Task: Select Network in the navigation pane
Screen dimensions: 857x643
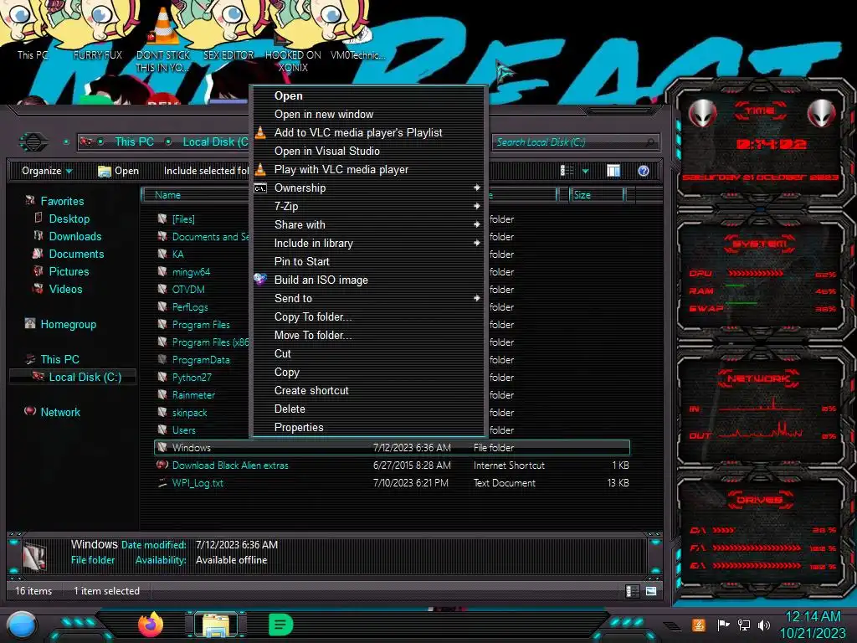Action: click(x=60, y=412)
